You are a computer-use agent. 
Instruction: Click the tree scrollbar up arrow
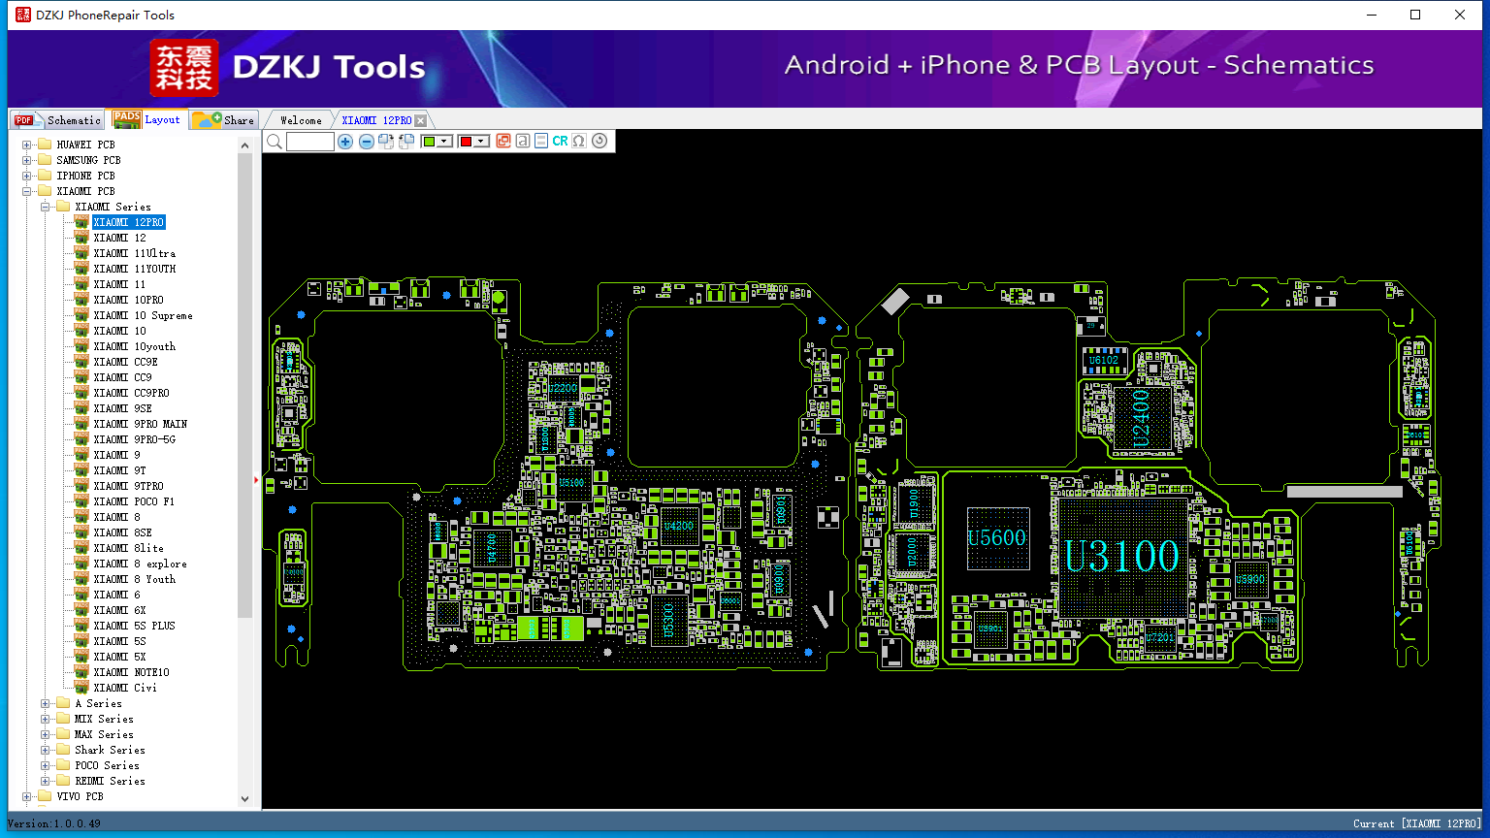244,145
